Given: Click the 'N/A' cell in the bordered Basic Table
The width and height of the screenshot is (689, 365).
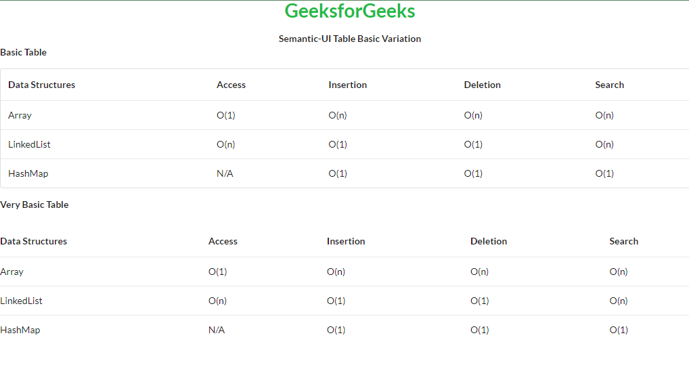Looking at the screenshot, I should tap(225, 173).
